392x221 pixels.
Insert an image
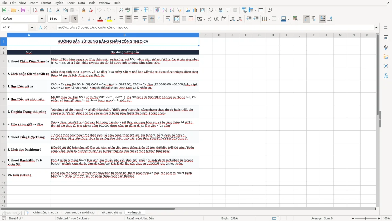[x=188, y=10]
